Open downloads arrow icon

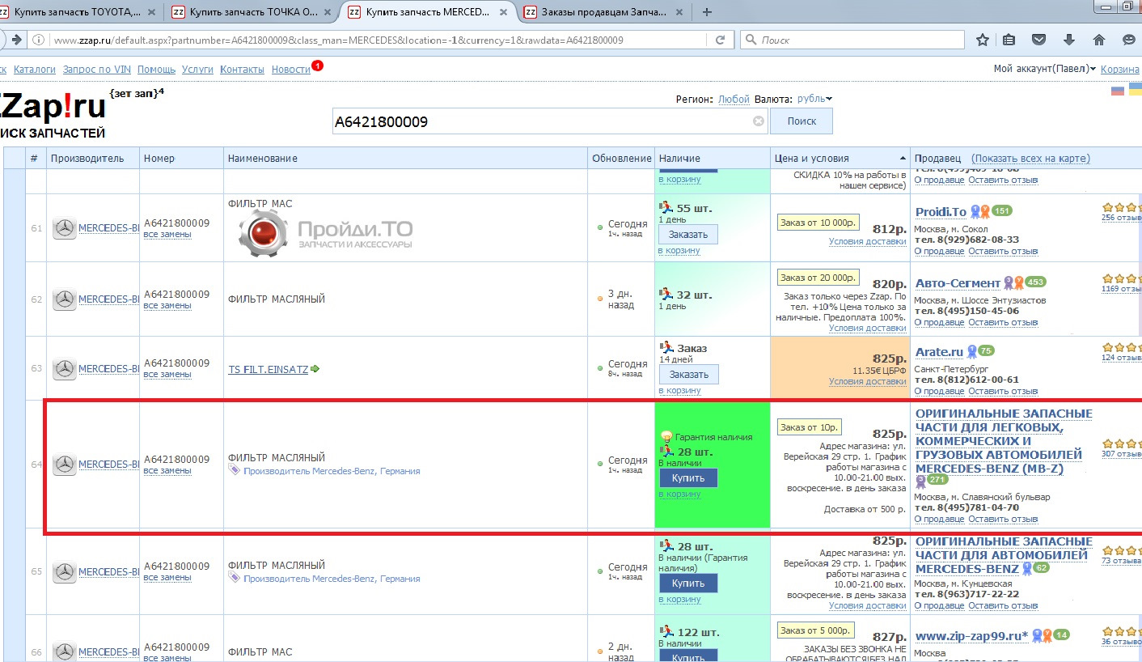click(x=1069, y=40)
